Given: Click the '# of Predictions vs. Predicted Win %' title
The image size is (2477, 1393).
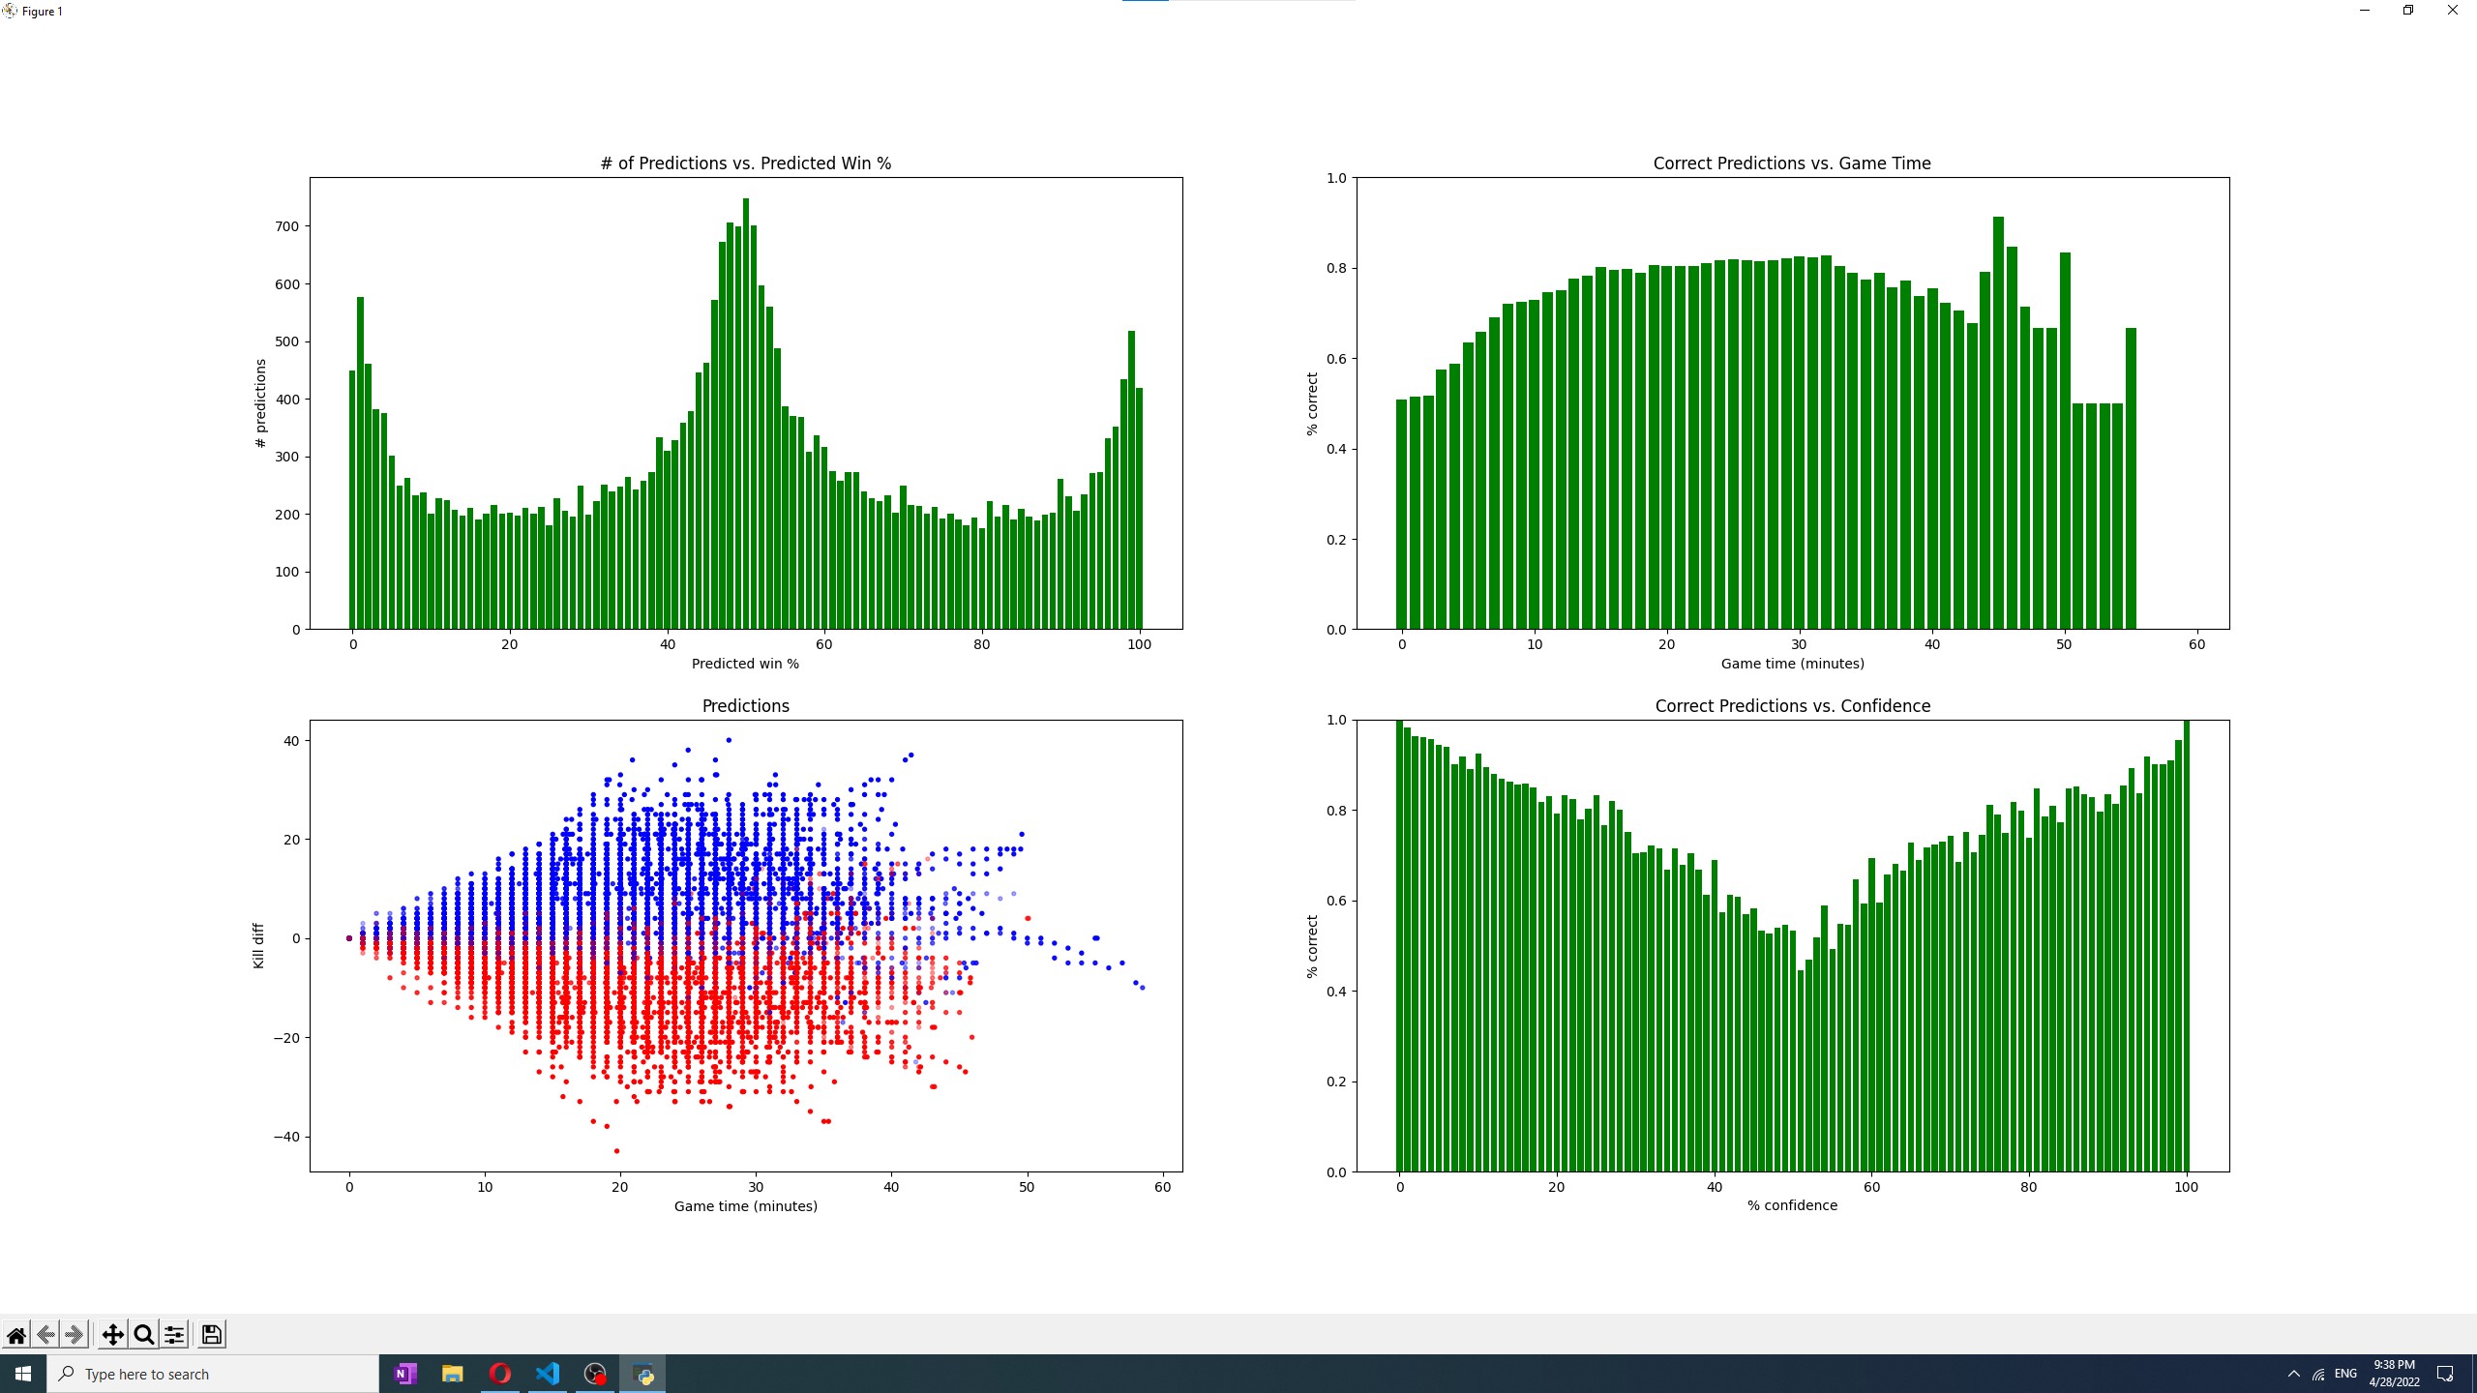Looking at the screenshot, I should click(746, 163).
